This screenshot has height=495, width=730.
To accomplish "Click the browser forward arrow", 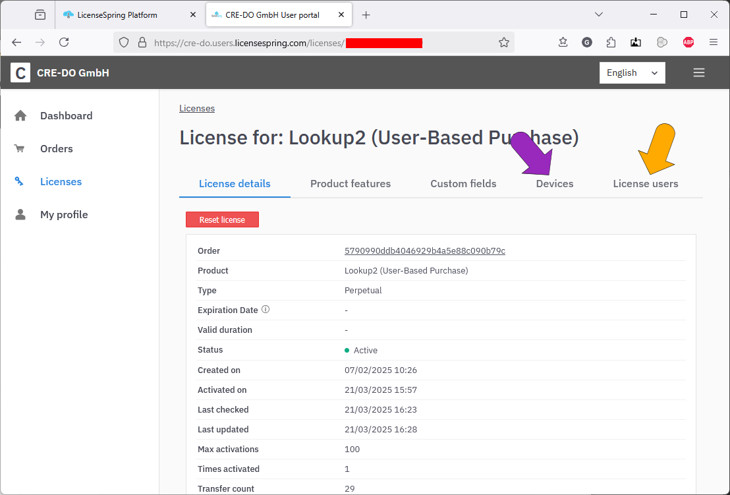I will pos(40,42).
